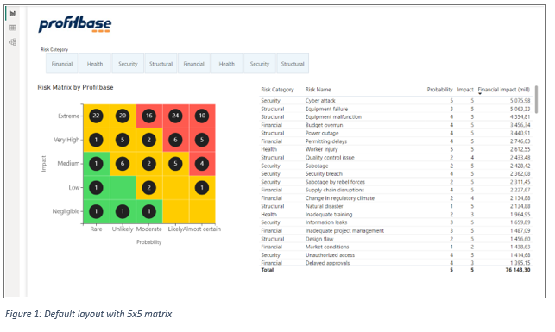Viewport: 555px width, 332px height.
Task: Select the 'Information leaks' risk name
Action: click(x=326, y=222)
